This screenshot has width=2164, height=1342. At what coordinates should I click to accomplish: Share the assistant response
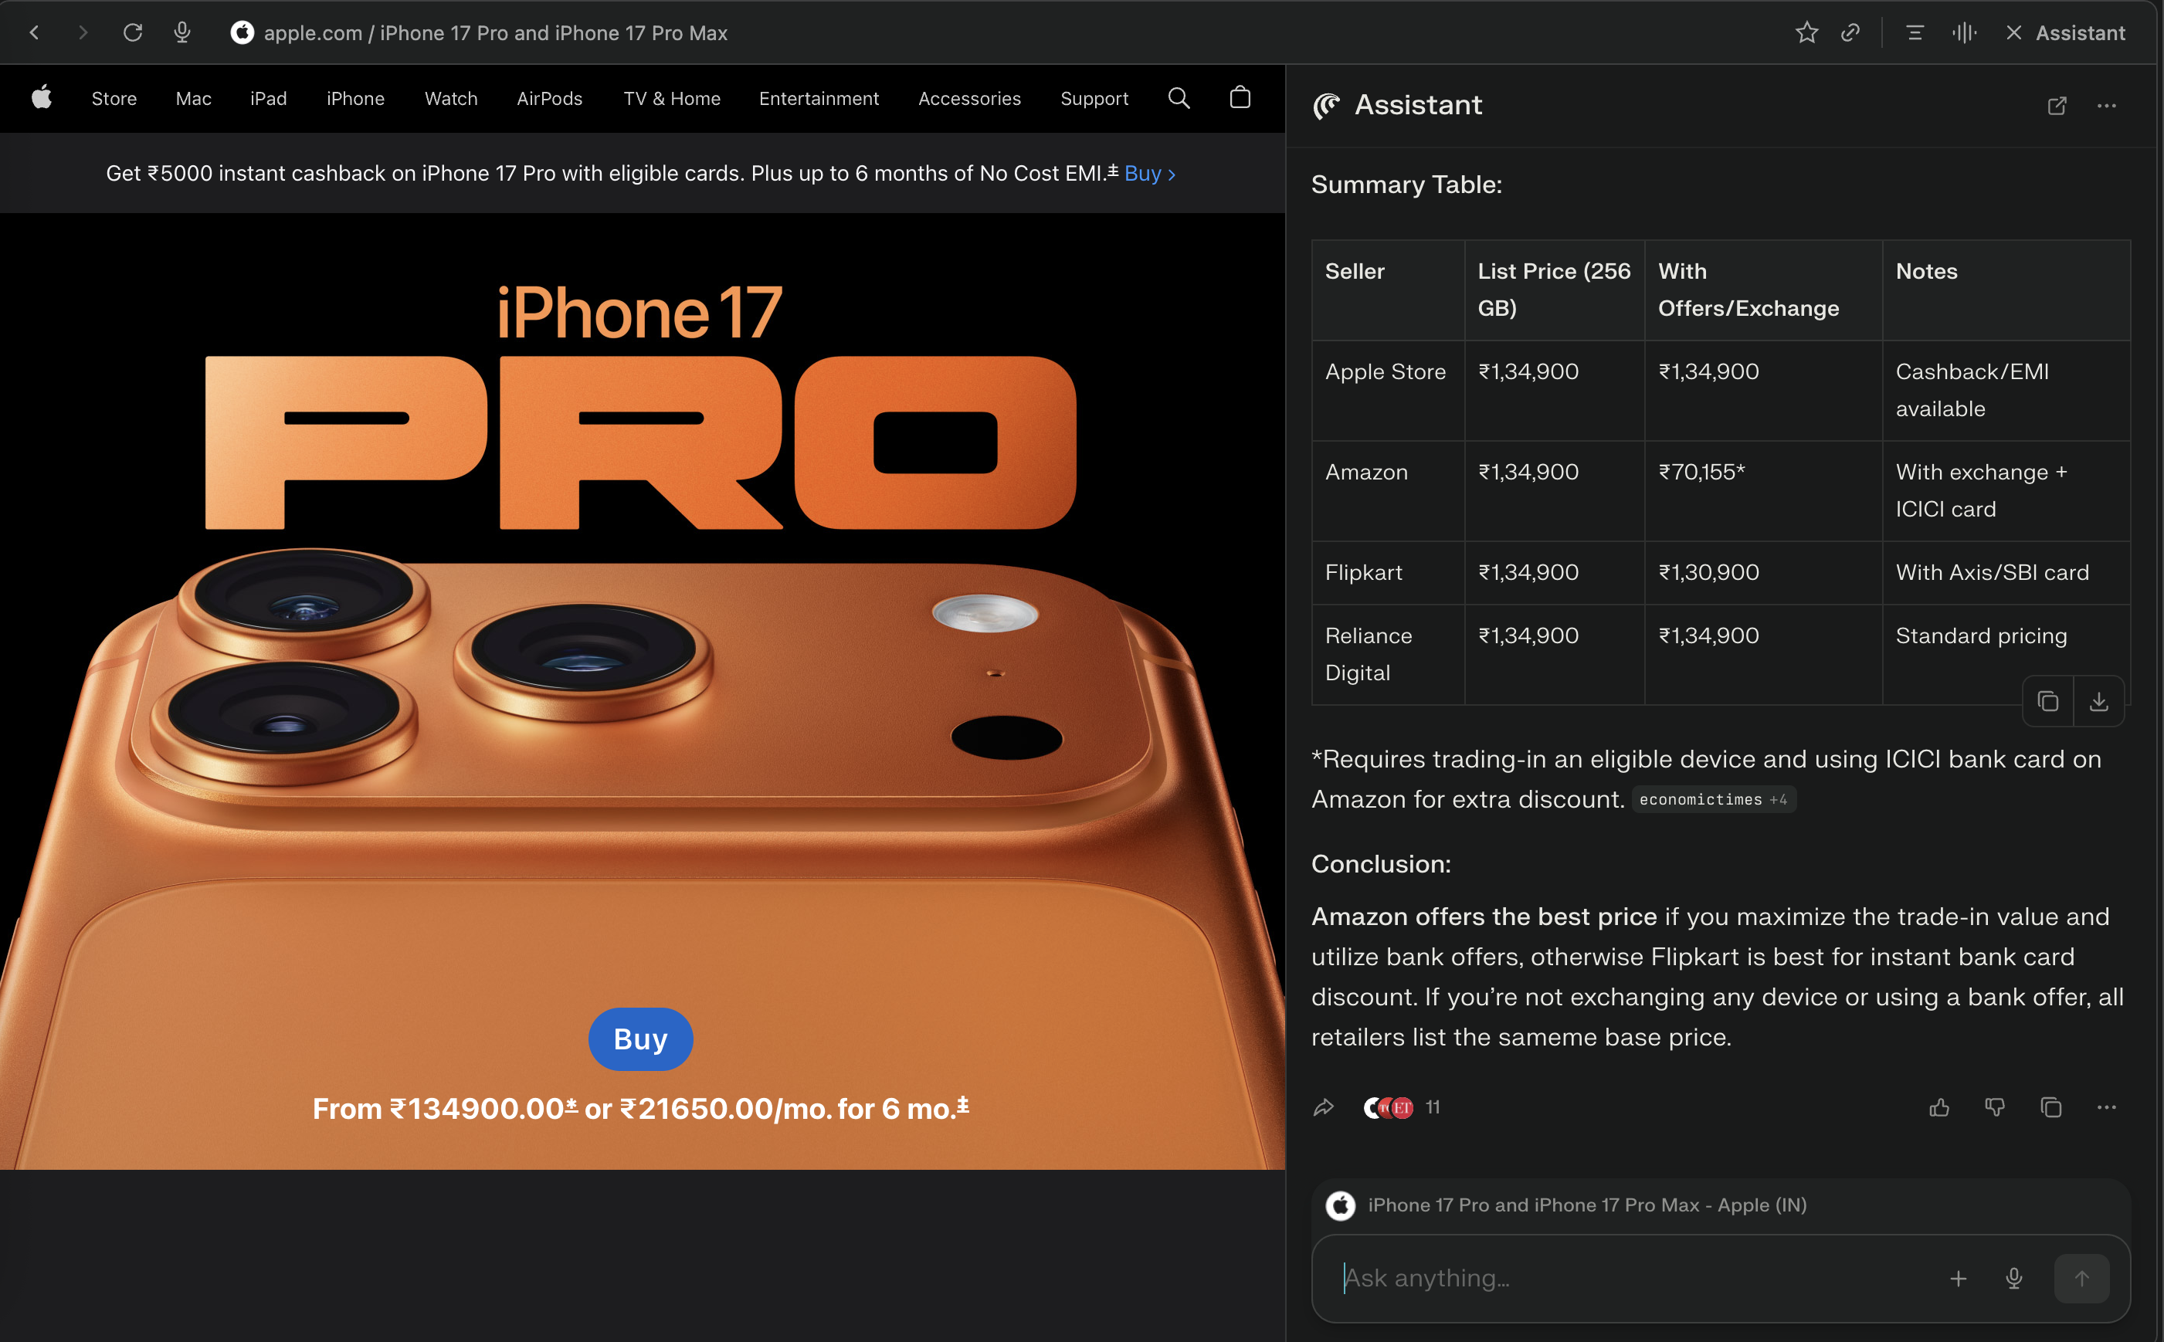click(1324, 1106)
